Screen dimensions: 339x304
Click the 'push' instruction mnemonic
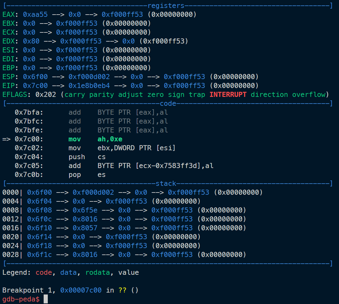pos(76,157)
